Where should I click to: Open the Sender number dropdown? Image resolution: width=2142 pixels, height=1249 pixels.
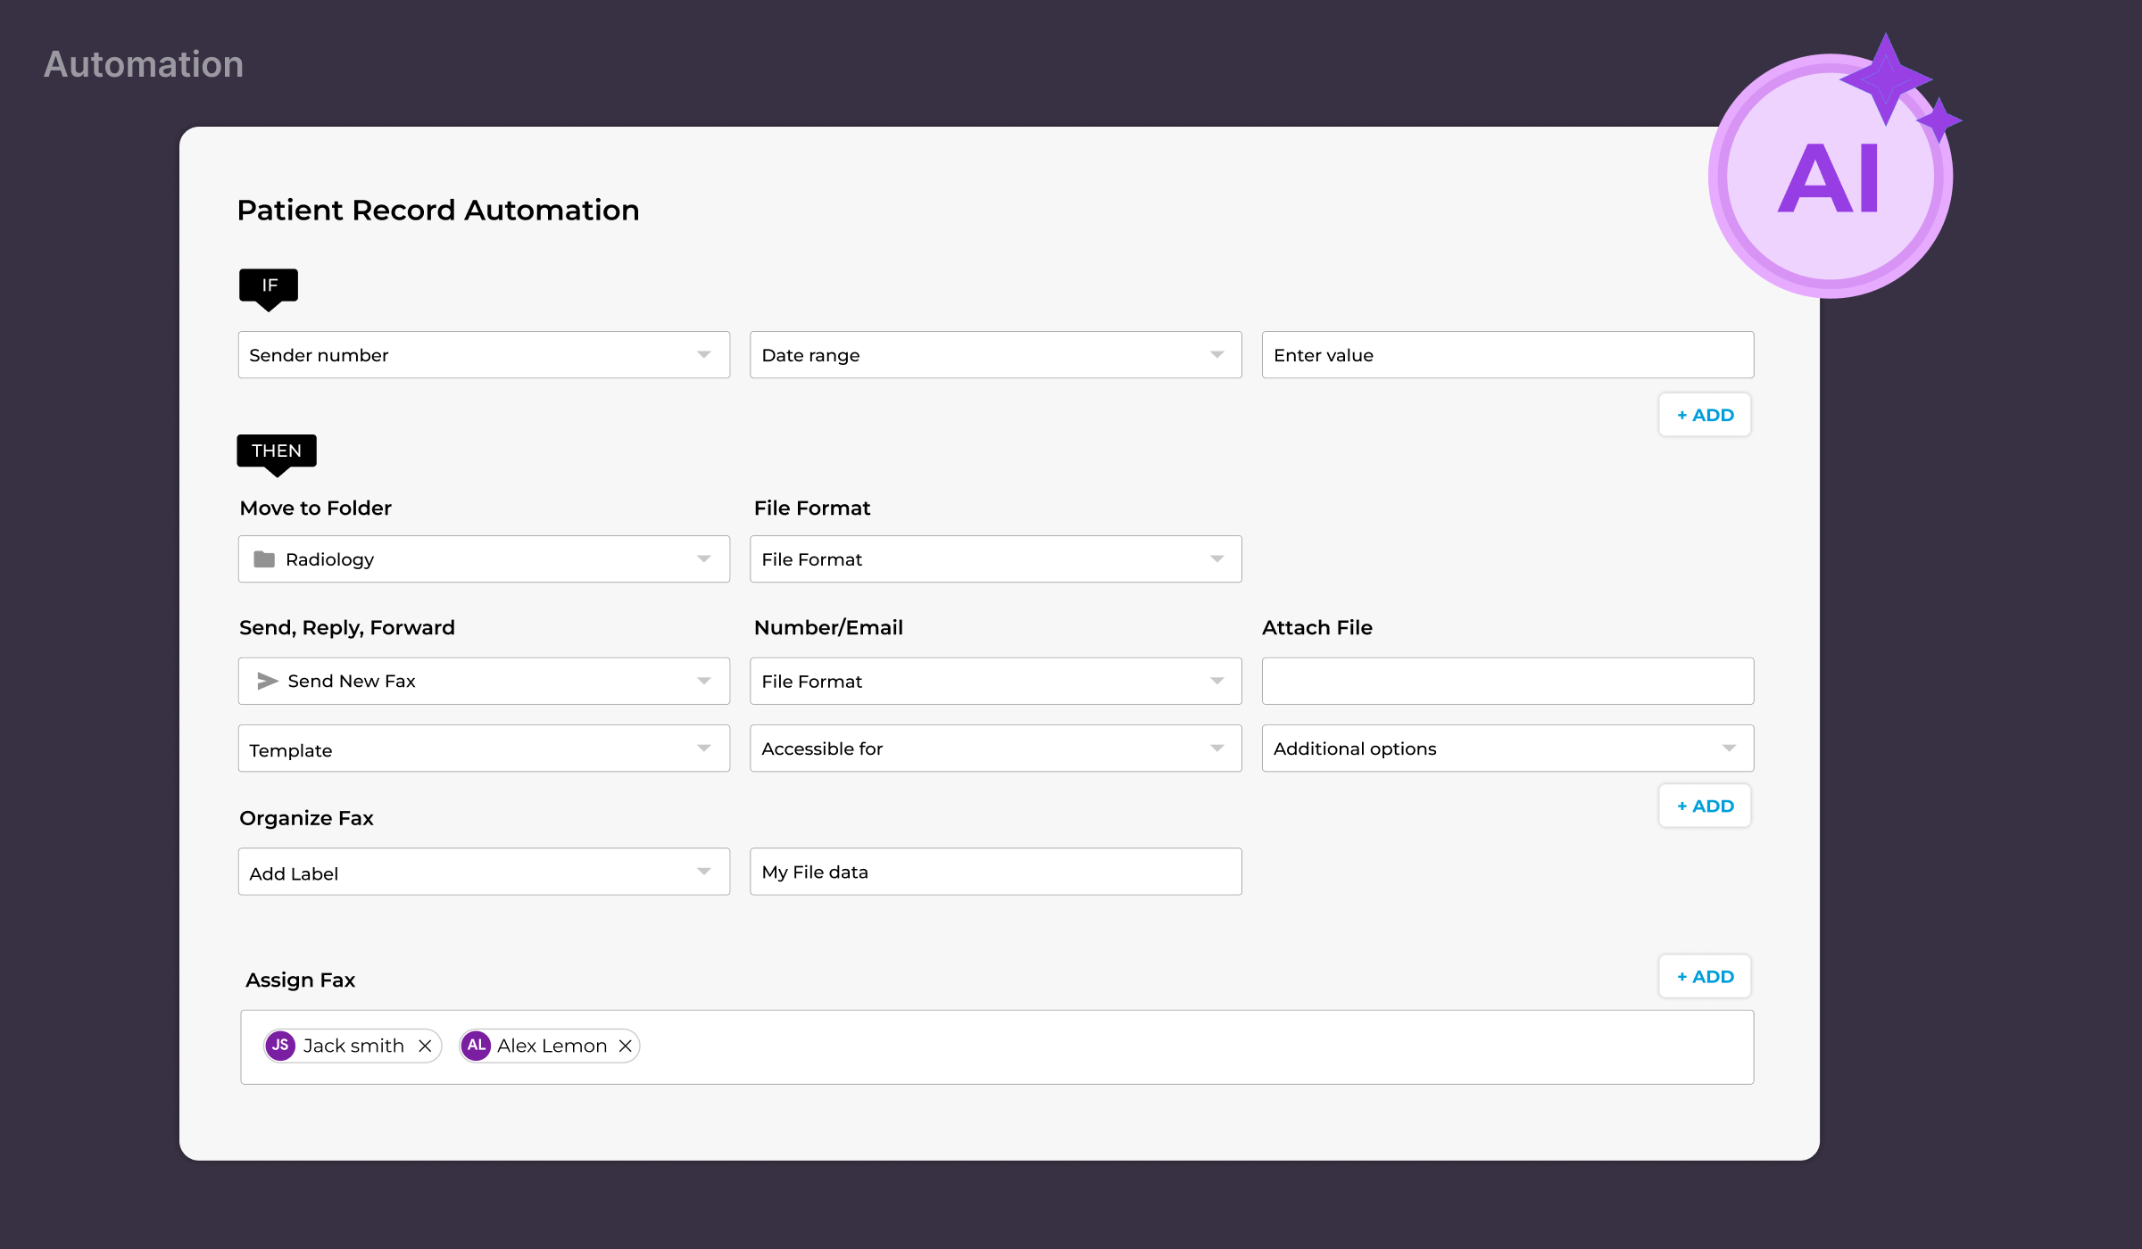484,355
